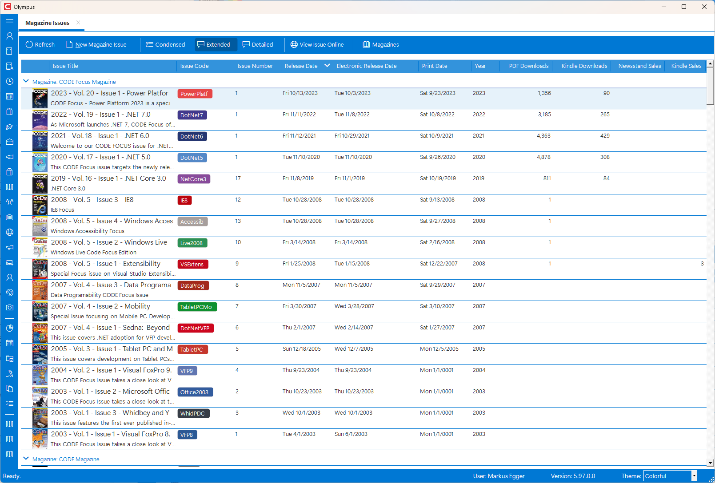Open the signature pen sidebar icon
Screen dimensions: 715x483
9,373
